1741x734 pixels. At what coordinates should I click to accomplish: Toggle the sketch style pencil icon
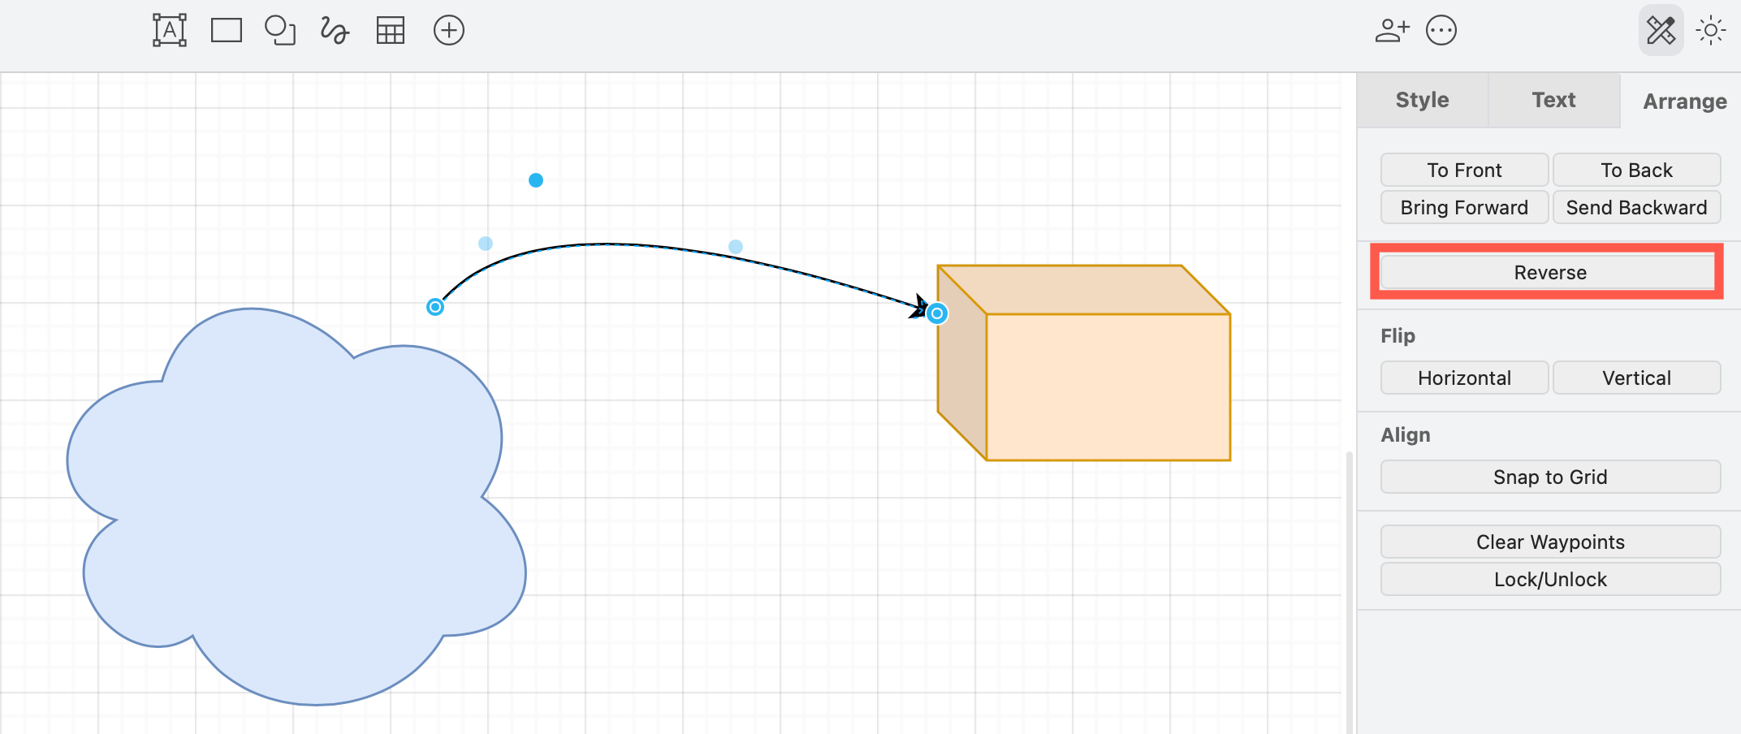(1661, 30)
